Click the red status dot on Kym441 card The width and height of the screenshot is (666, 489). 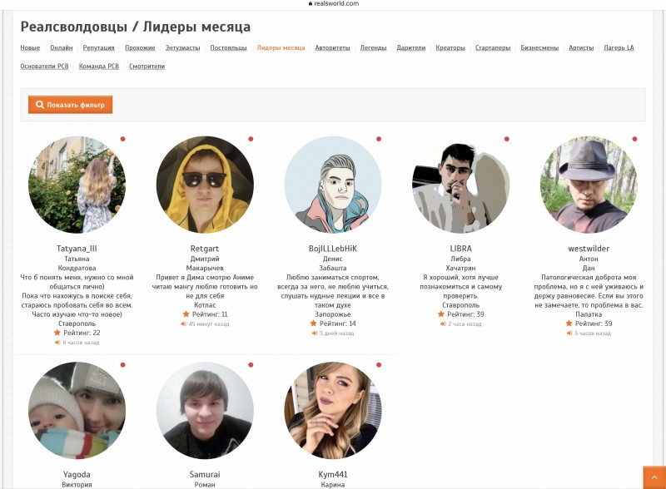pos(379,364)
